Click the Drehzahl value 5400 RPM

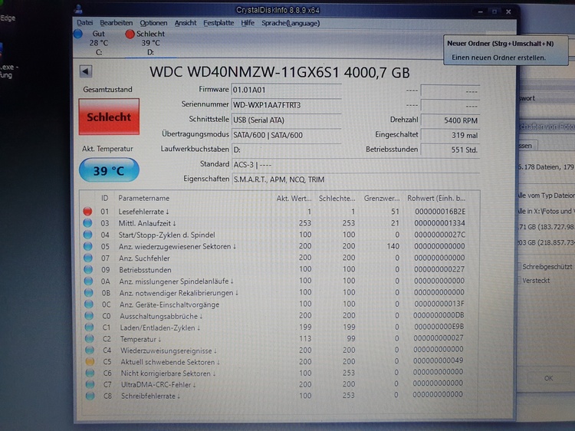point(450,120)
